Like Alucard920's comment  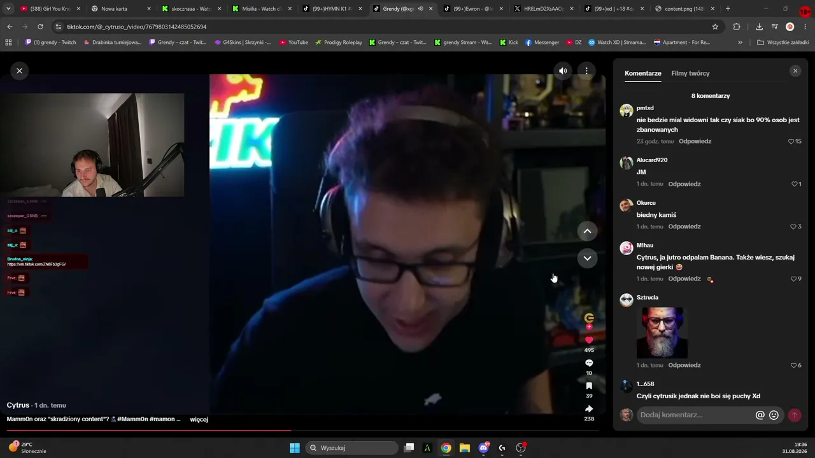794,184
